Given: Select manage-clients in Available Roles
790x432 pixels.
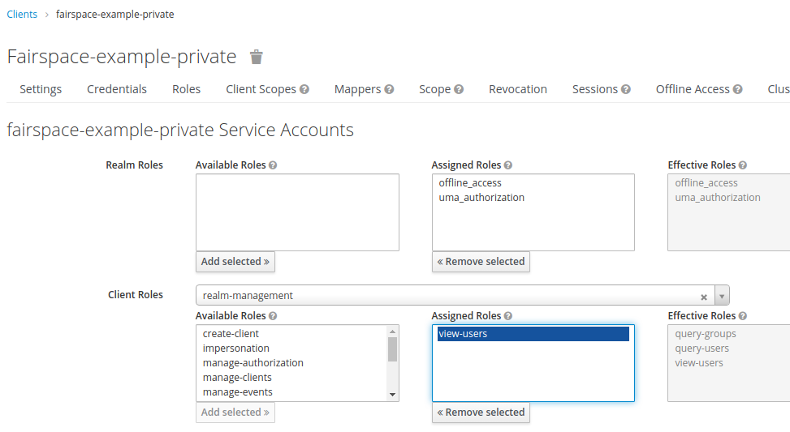Looking at the screenshot, I should coord(237,378).
